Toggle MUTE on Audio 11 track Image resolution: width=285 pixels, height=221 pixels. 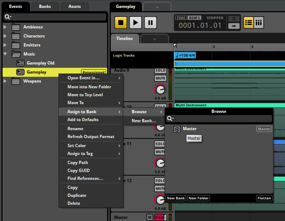pyautogui.click(x=160, y=152)
